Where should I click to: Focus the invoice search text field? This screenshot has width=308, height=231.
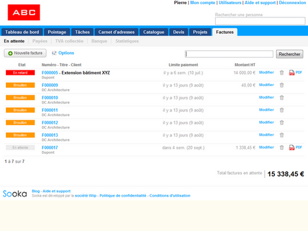pos(229,54)
